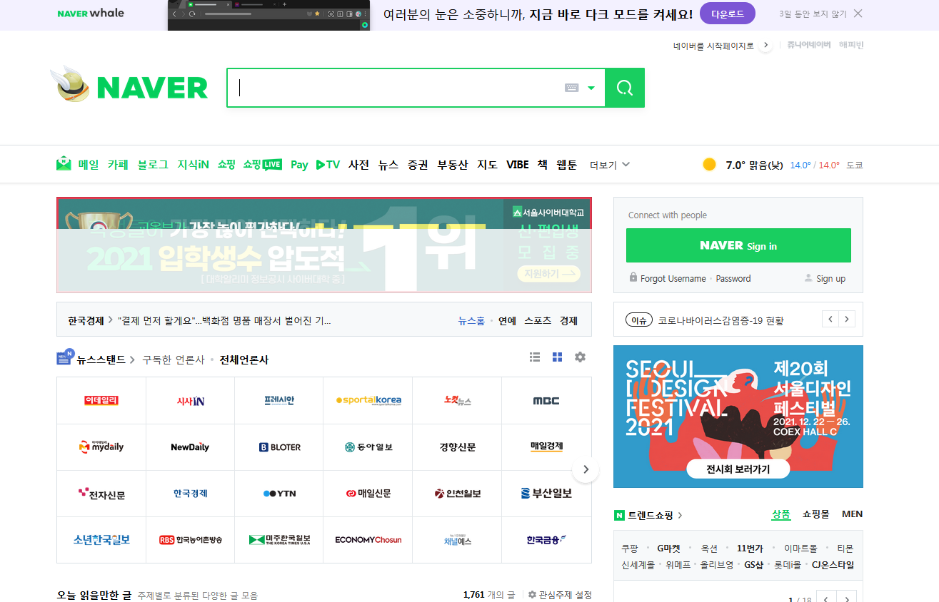939x602 pixels.
Task: Select 전체언론사 tab
Action: pos(244,360)
